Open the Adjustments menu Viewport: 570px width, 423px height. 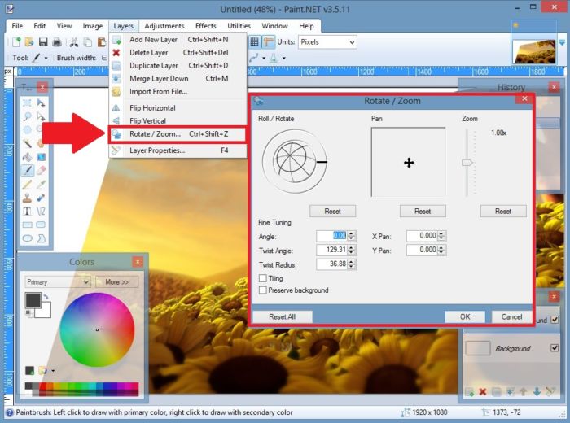point(164,26)
